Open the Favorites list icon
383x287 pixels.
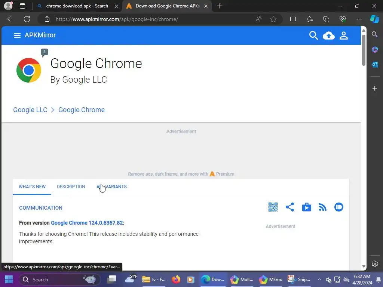click(309, 19)
